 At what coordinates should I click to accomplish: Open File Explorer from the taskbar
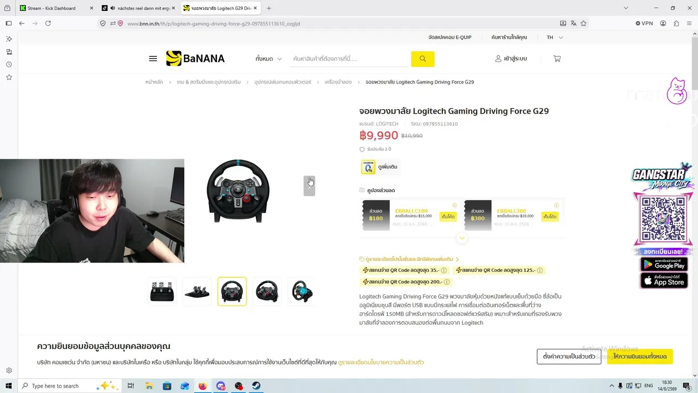[149, 386]
